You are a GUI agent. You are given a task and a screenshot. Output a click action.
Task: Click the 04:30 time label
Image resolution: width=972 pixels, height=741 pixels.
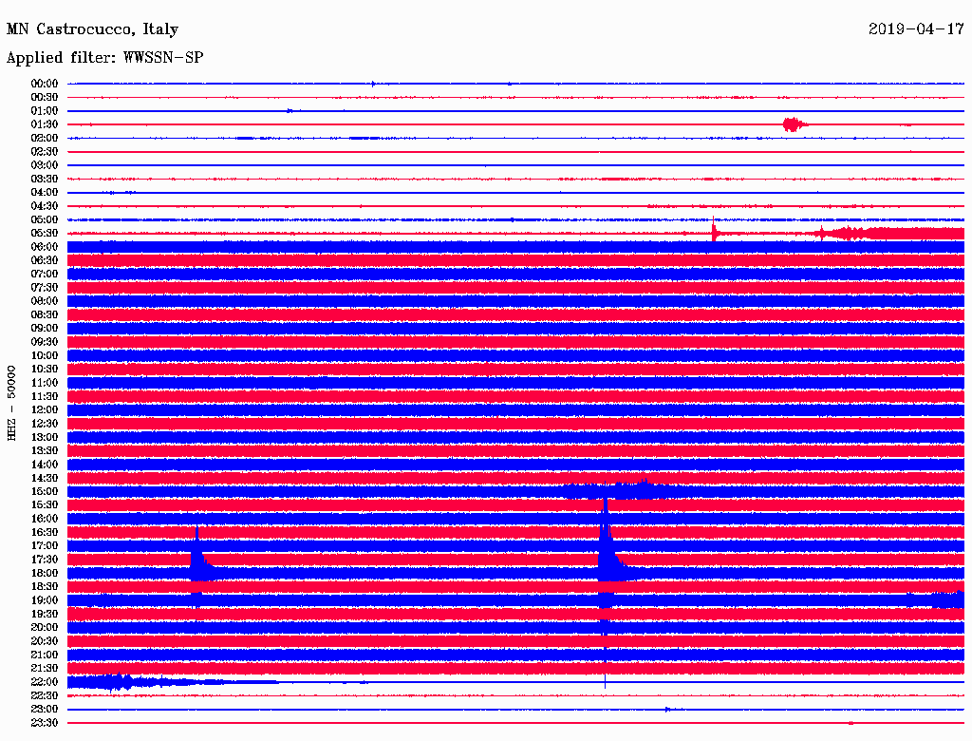(45, 206)
